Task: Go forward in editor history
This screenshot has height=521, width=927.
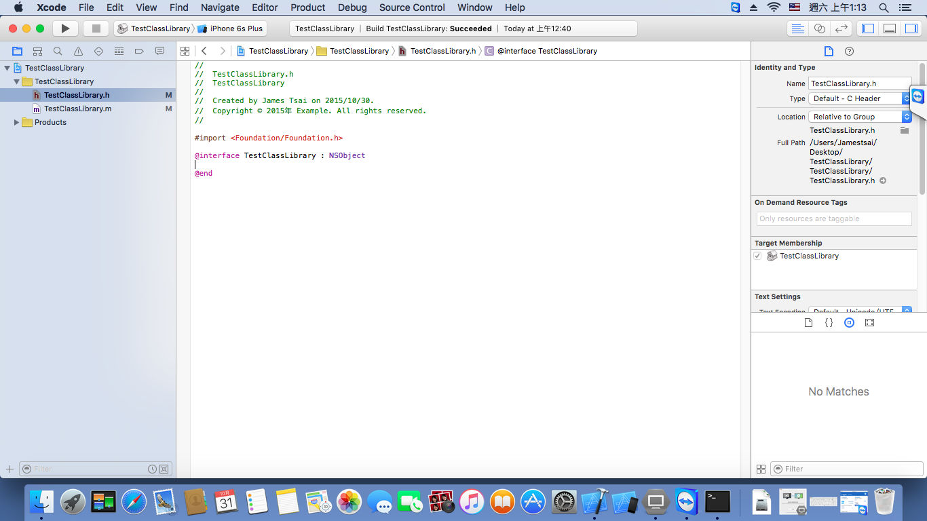Action: pyautogui.click(x=222, y=51)
